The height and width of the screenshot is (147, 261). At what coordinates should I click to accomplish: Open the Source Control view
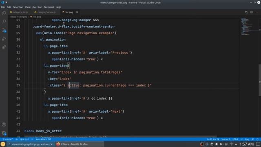coord(4,30)
